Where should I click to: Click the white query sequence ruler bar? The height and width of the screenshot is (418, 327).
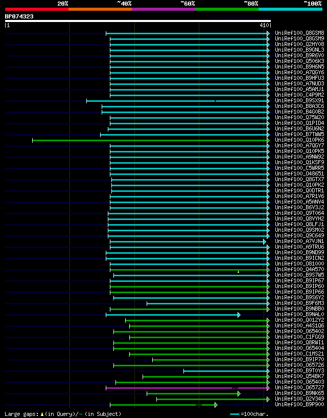tap(137, 21)
